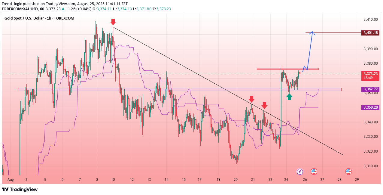This screenshot has height=195, width=383.
Task: Select the 3,401.18 target price label
Action: pos(370,32)
